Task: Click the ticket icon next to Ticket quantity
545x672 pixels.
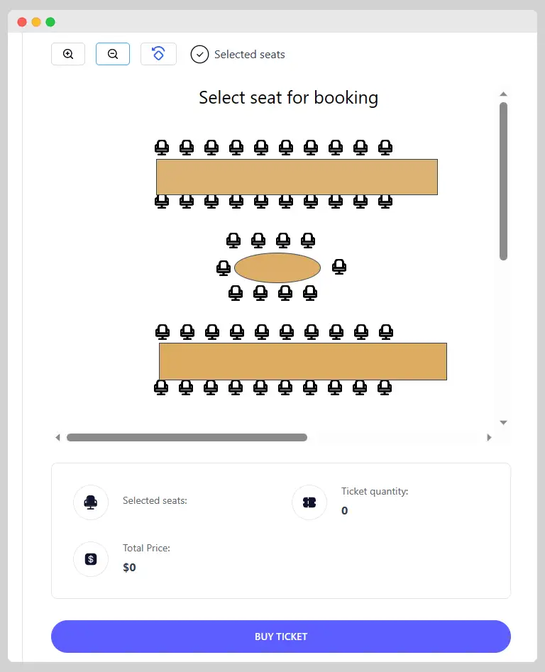Action: (x=309, y=502)
